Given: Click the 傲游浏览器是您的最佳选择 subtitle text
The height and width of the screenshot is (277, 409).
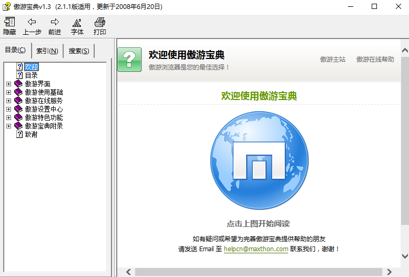Looking at the screenshot, I should [x=189, y=67].
